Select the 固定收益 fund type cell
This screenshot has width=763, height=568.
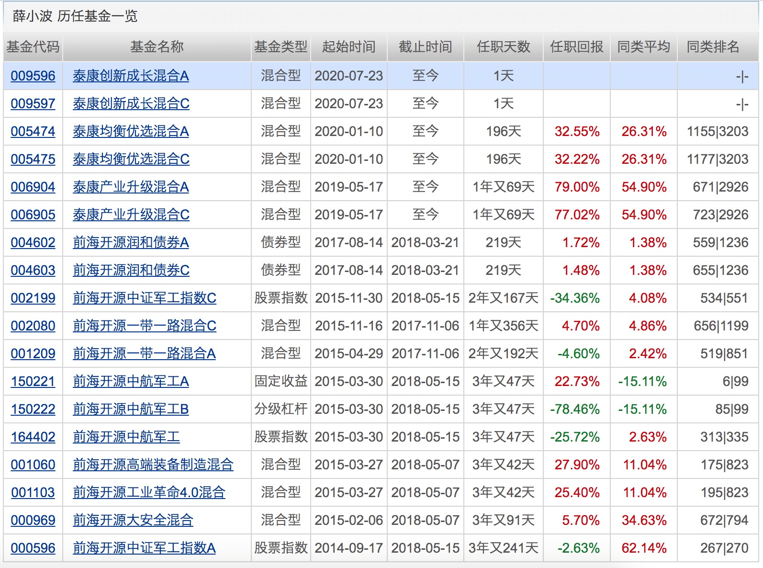click(281, 381)
